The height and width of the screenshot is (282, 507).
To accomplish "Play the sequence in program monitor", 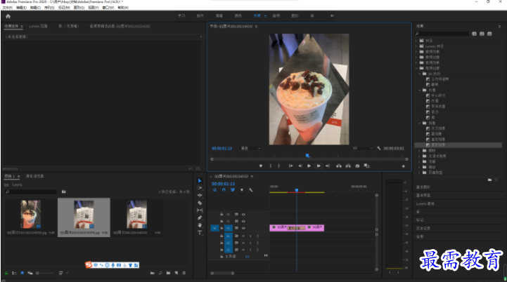I will click(x=309, y=166).
